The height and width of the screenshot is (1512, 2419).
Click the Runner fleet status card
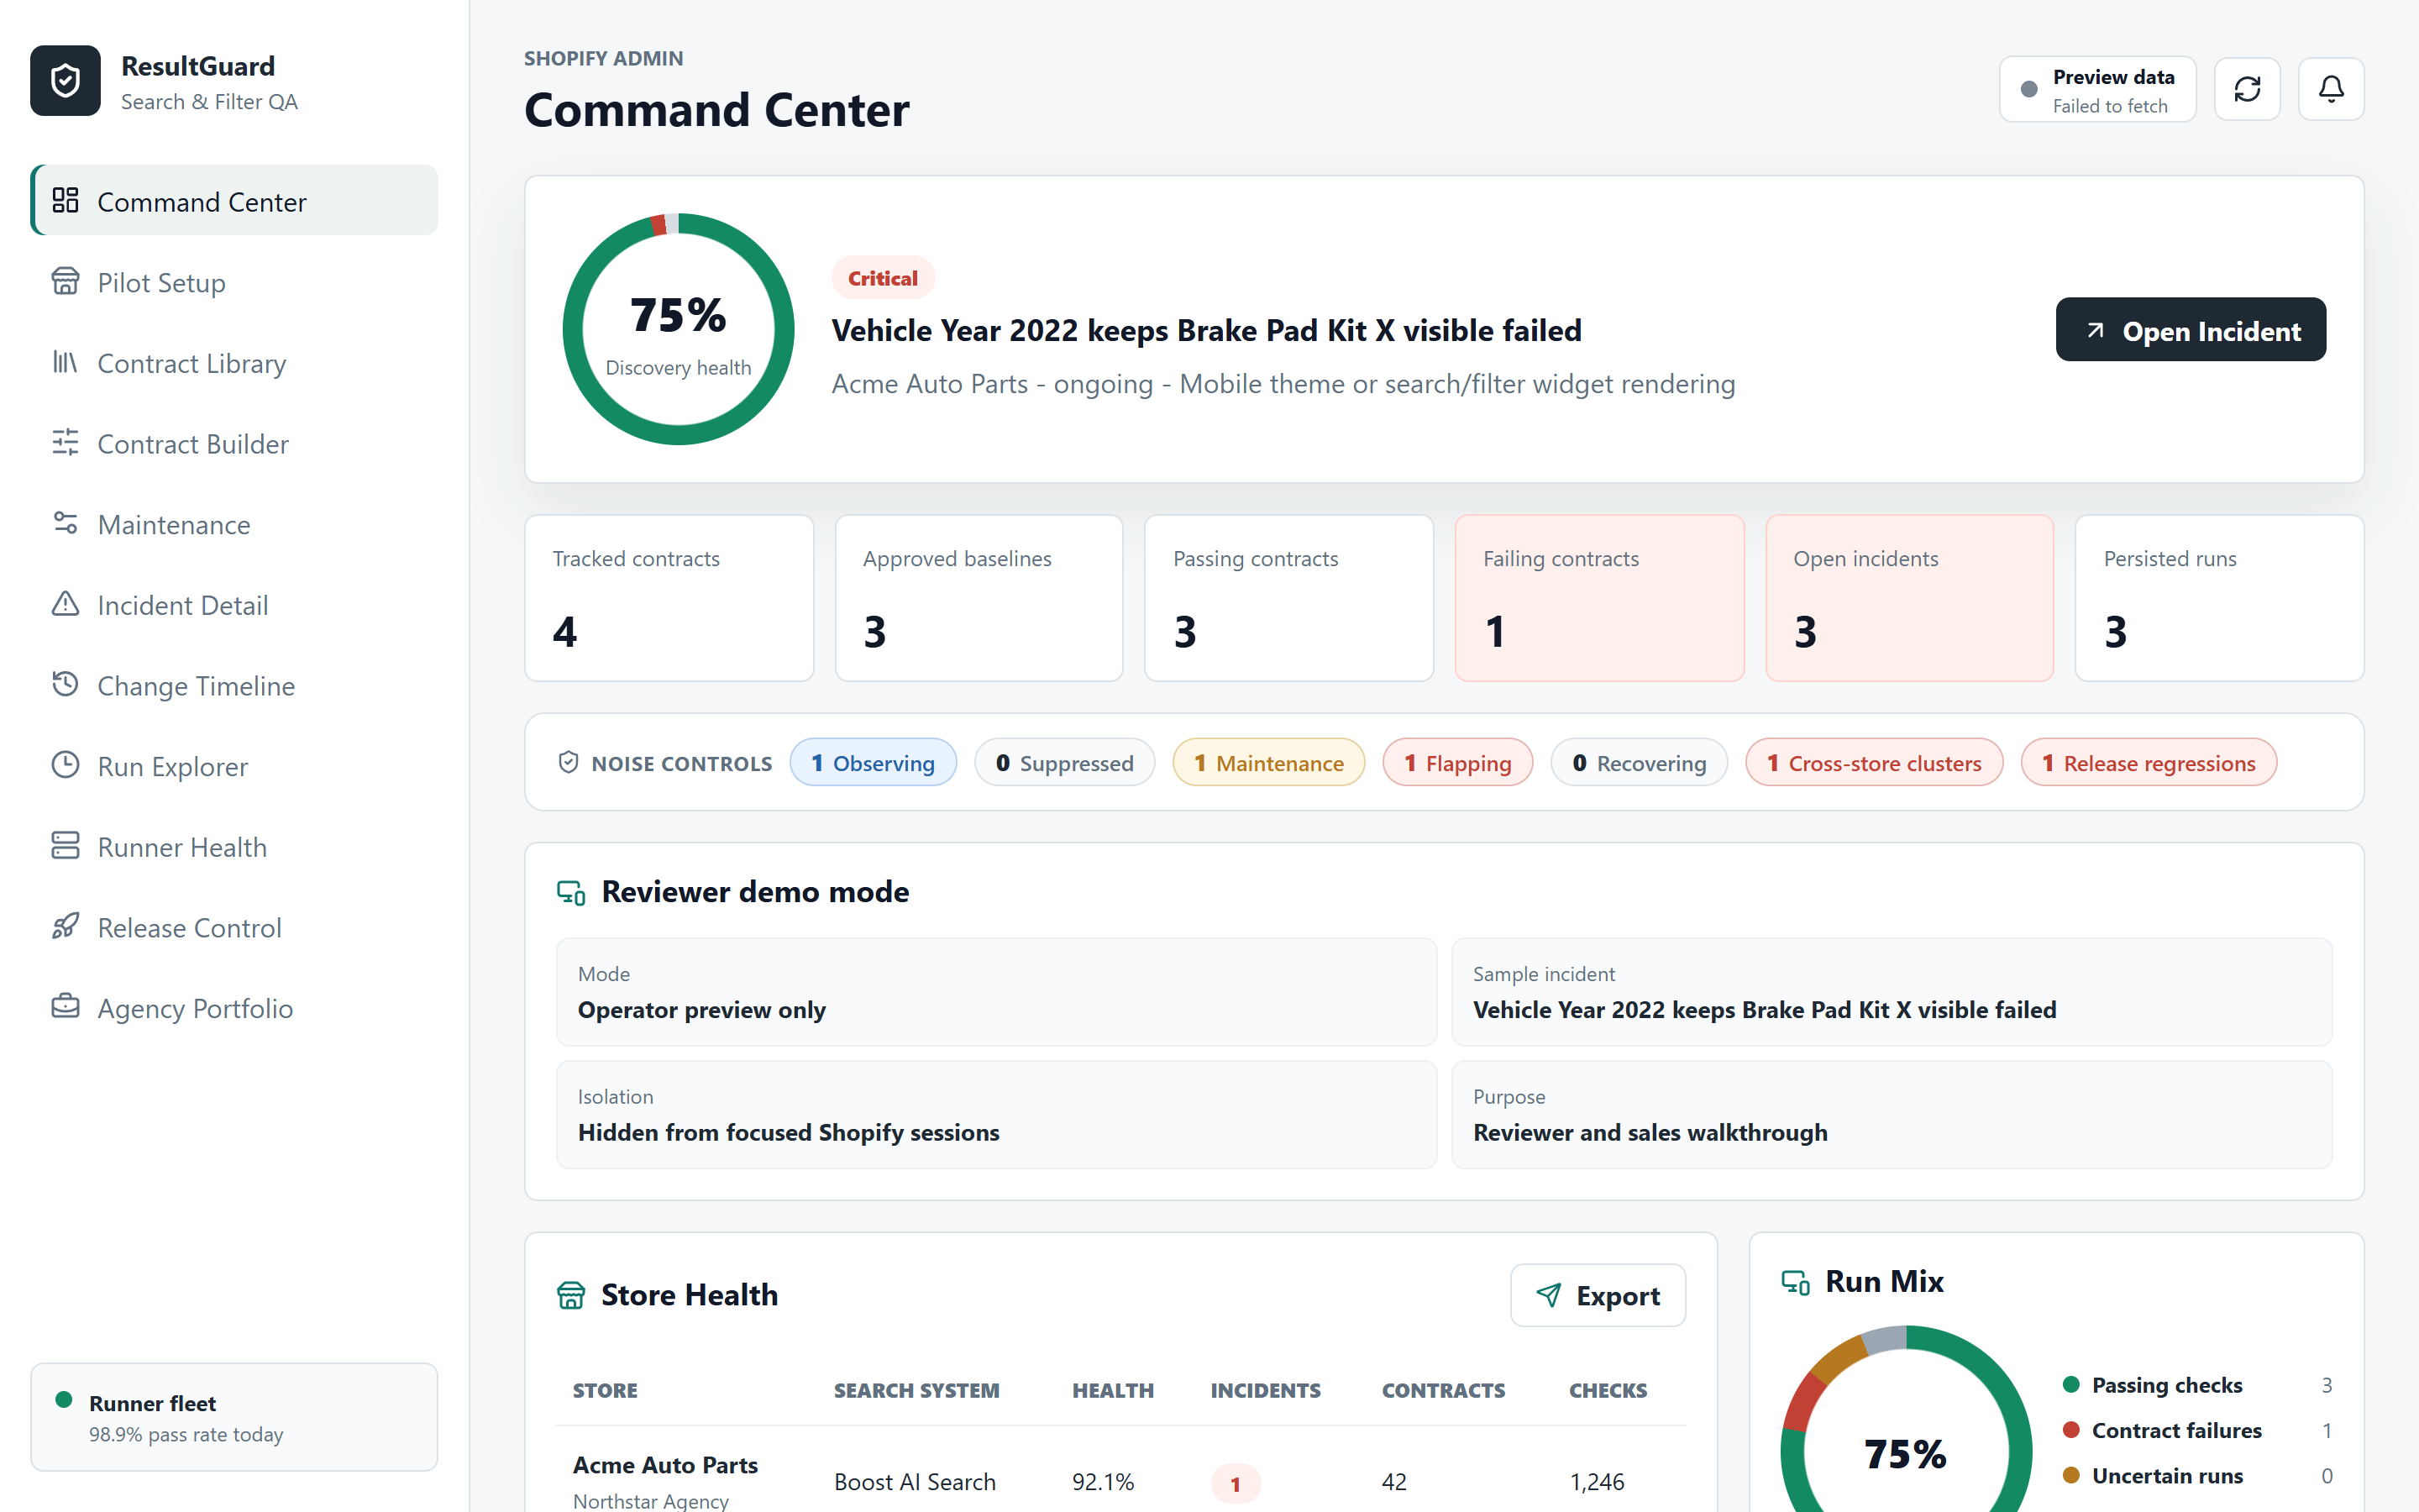pos(234,1417)
